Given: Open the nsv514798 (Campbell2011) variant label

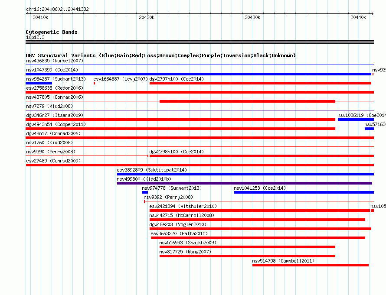Looking at the screenshot, I should (x=283, y=261).
